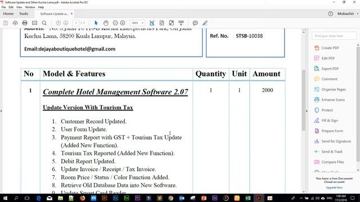This screenshot has height=202, width=360.
Task: Open the Find text search icon
Action: 44,23
